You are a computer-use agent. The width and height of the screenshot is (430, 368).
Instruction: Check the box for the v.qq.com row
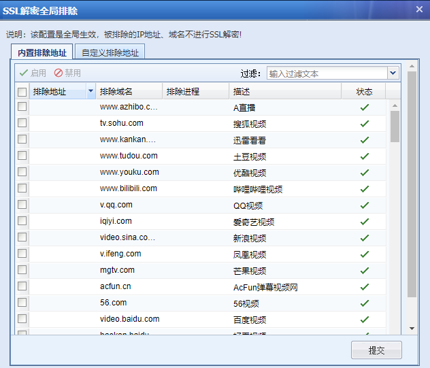click(x=22, y=205)
